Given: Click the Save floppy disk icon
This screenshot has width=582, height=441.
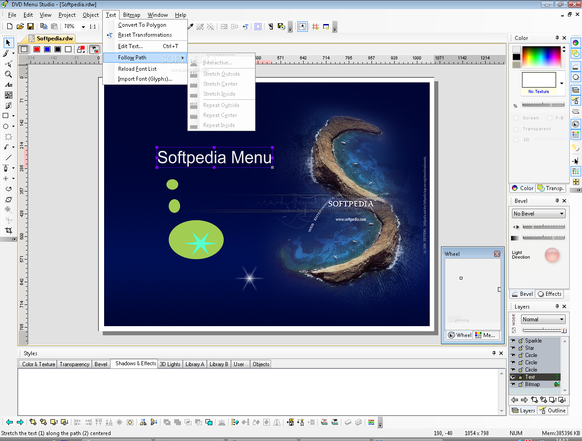Looking at the screenshot, I should [x=30, y=26].
